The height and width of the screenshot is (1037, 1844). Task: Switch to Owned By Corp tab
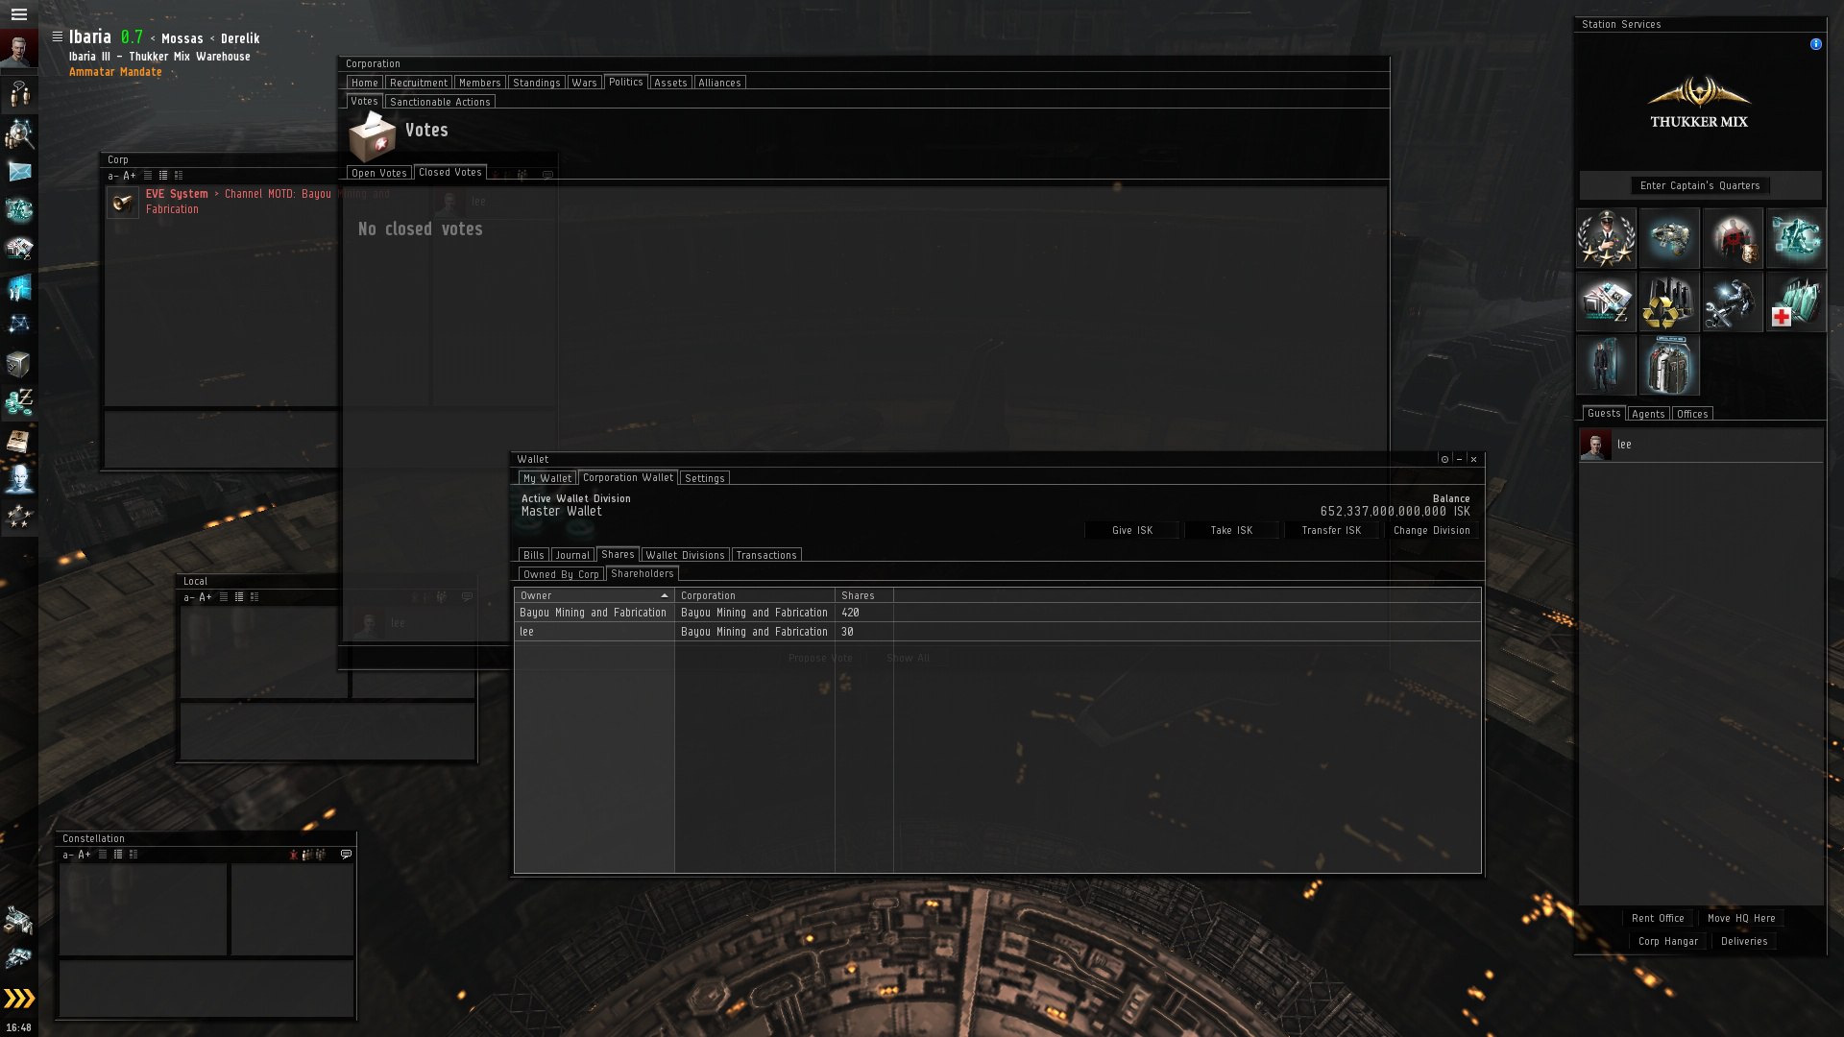pyautogui.click(x=561, y=574)
